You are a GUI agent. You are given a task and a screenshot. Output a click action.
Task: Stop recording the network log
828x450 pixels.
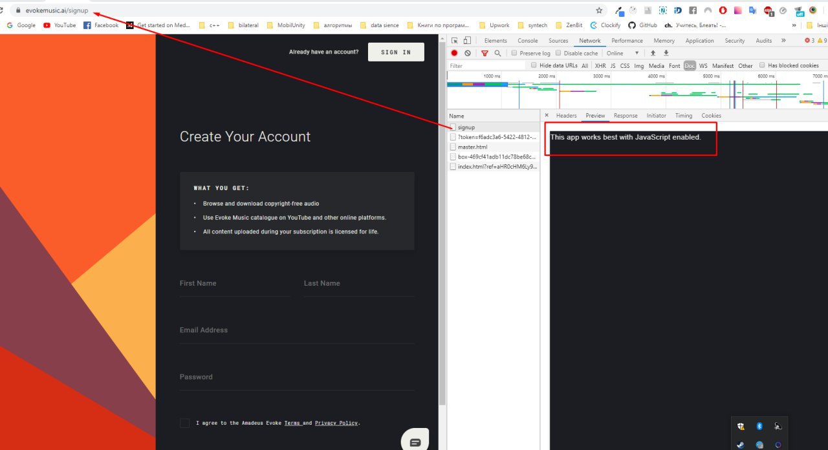(x=454, y=53)
